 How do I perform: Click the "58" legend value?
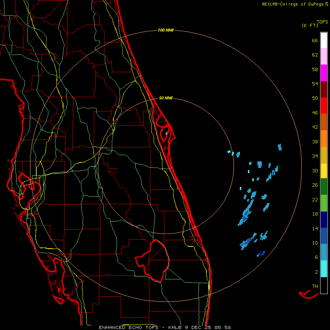click(x=315, y=69)
